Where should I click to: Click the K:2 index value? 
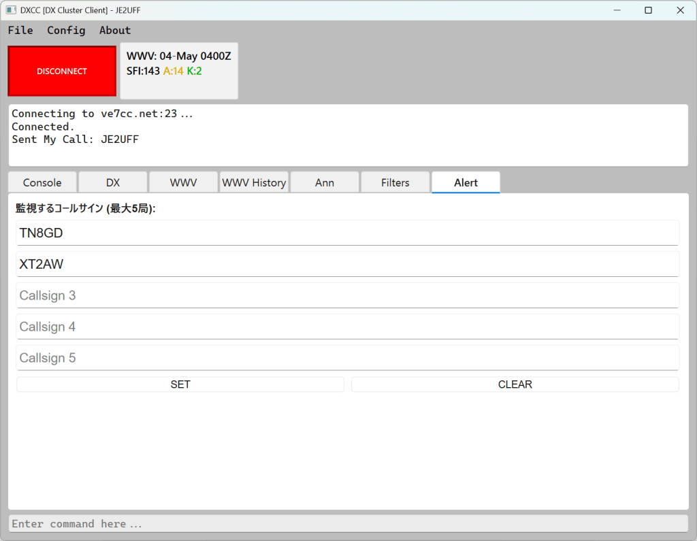click(x=194, y=71)
